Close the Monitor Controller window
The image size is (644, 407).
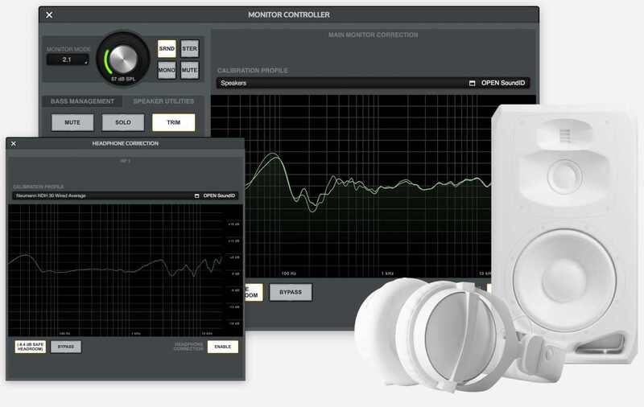50,14
